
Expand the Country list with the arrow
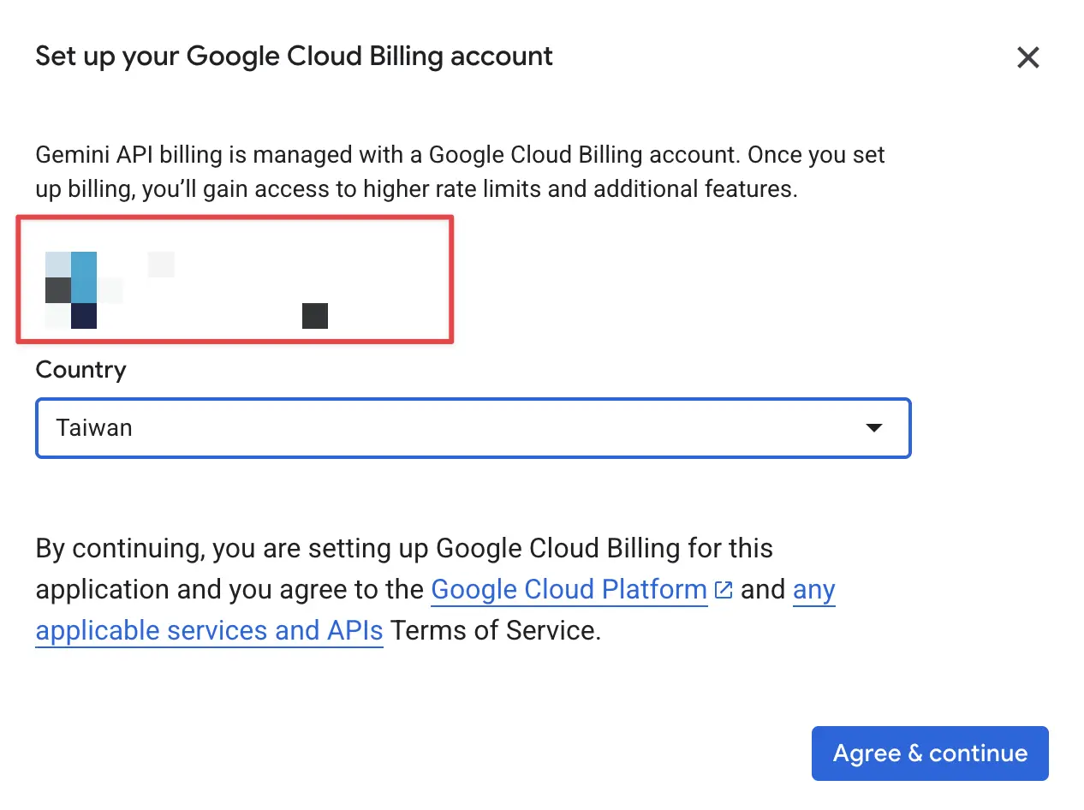[873, 427]
